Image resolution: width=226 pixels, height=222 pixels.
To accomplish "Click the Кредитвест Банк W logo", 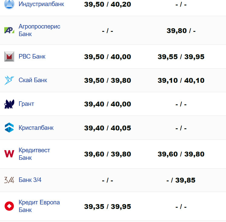I will pos(9,154).
